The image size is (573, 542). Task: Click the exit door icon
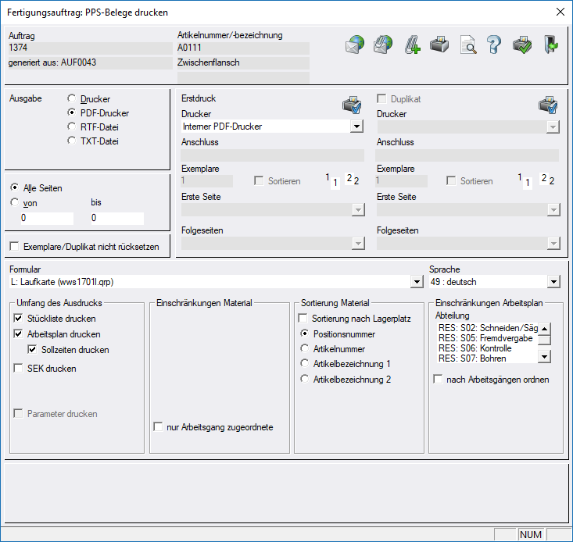(551, 45)
